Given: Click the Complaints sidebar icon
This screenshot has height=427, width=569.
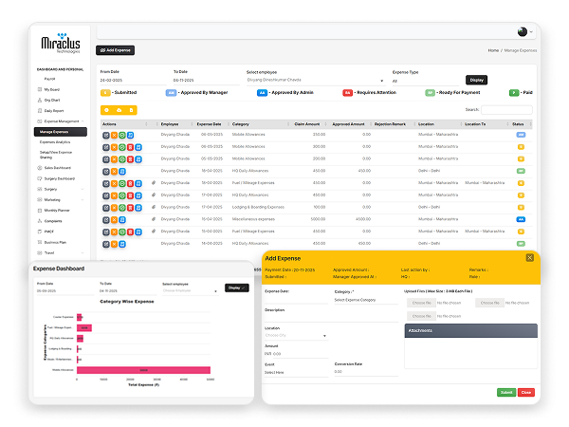Looking at the screenshot, I should pos(40,221).
